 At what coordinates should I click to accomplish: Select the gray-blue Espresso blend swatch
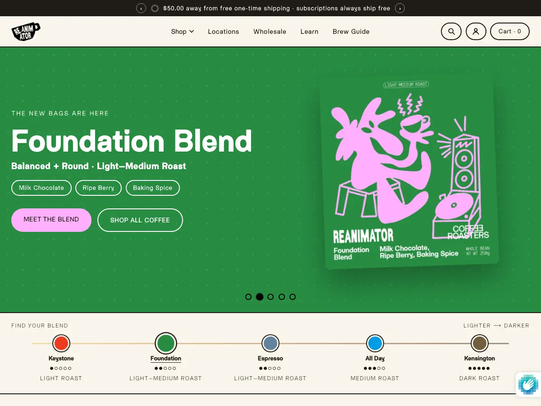coord(270,343)
